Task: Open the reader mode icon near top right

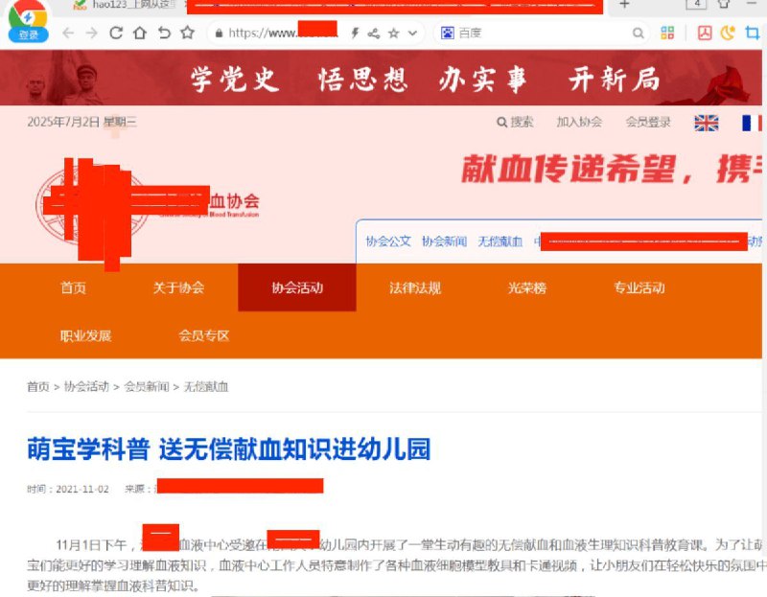Action: 705,32
